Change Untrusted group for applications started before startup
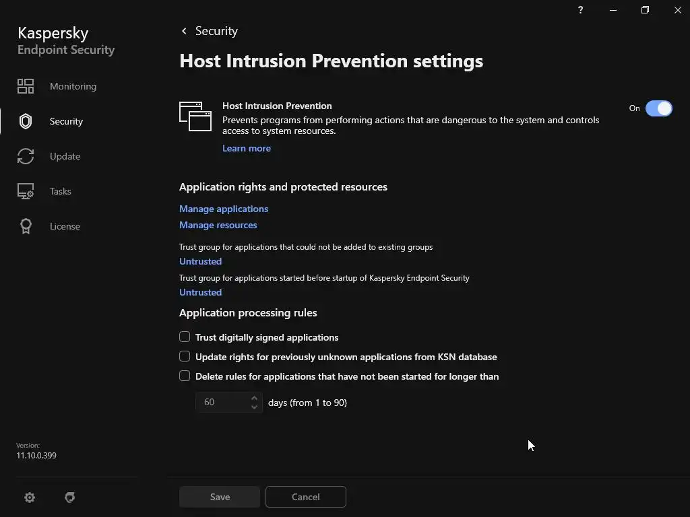This screenshot has height=517, width=690. (200, 292)
